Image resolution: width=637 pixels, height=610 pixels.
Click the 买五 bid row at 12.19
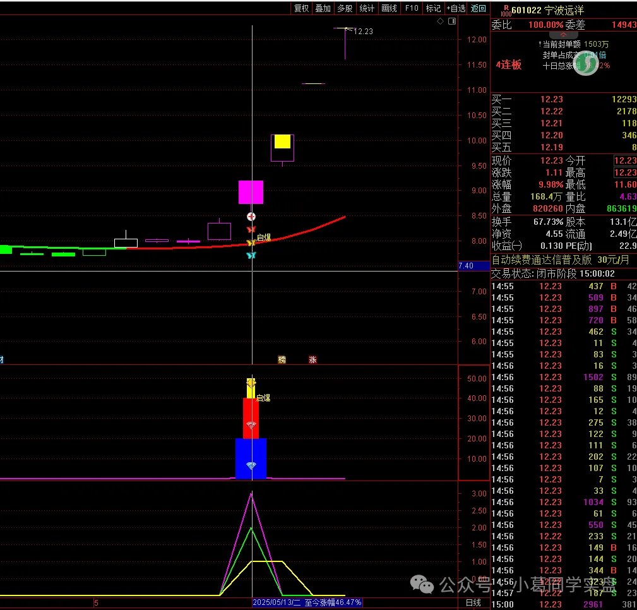(x=564, y=147)
